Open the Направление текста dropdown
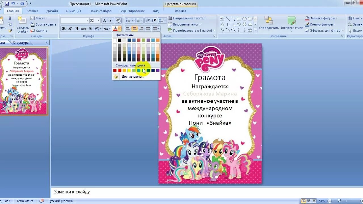Screen dimensions: 363x204 pos(187,18)
